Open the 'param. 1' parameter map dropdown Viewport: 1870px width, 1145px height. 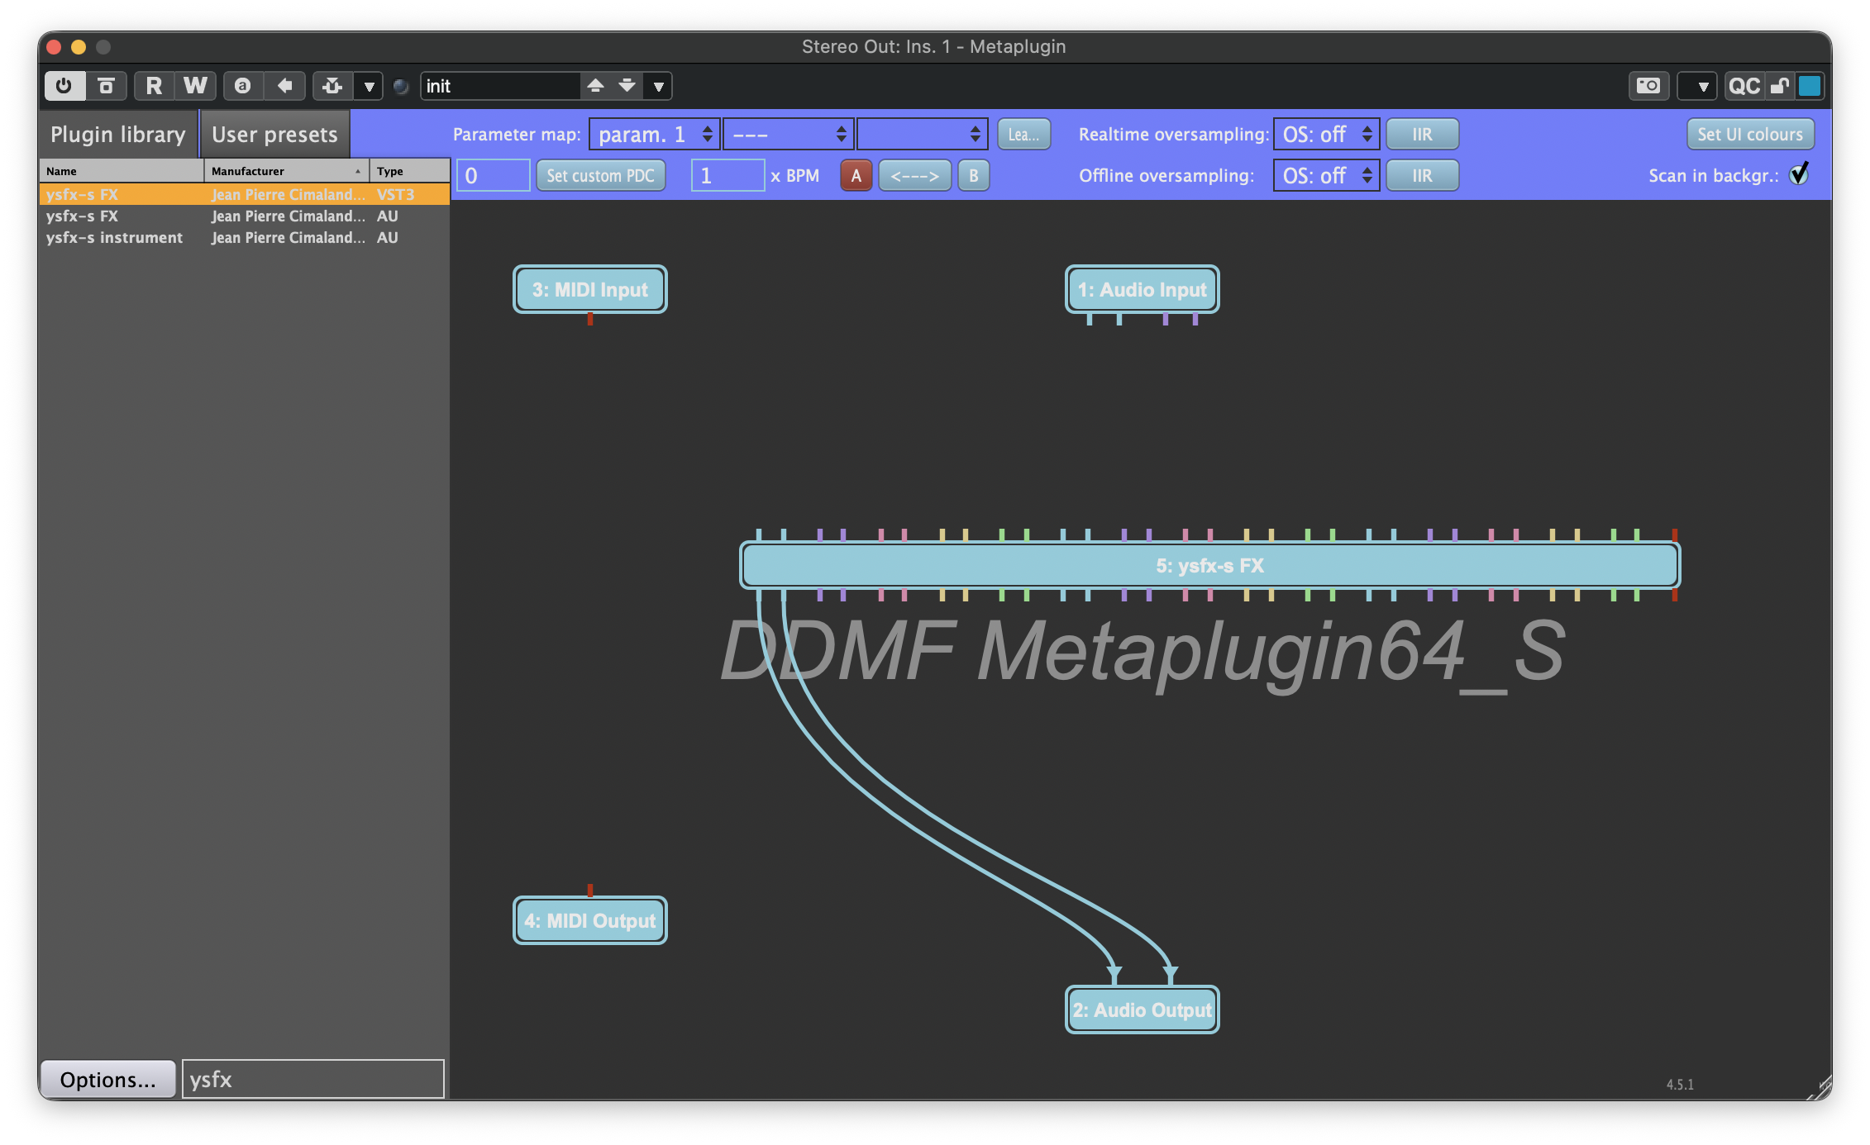coord(654,134)
